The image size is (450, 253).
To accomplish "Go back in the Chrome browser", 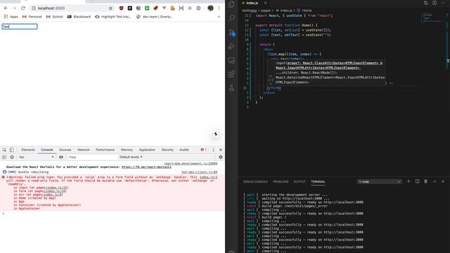I will (6, 8).
